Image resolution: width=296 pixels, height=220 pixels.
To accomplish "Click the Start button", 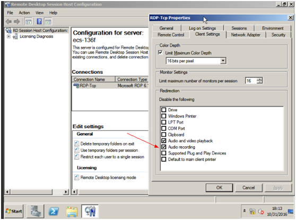I will [x=14, y=211].
